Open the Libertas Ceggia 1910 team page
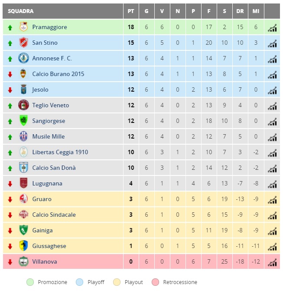283x291 pixels. click(x=60, y=152)
